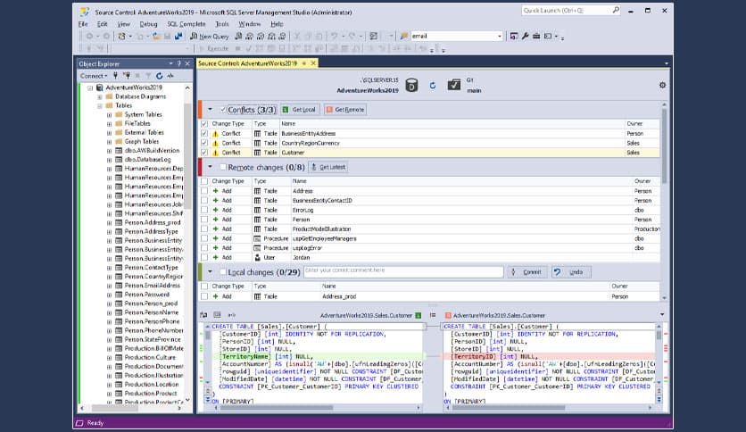The height and width of the screenshot is (432, 746).
Task: Click the search icon in Quick Launch
Action: [x=616, y=10]
